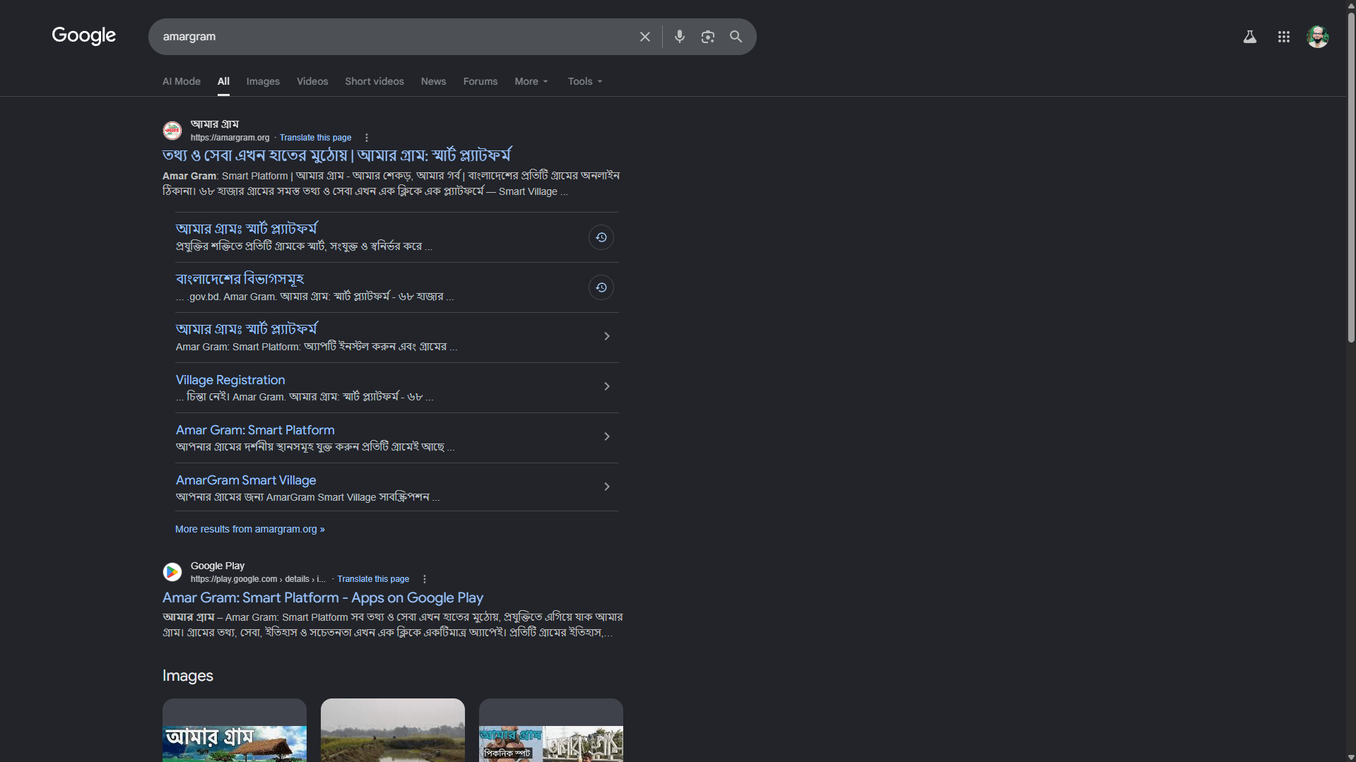1356x762 pixels.
Task: Click history icon beside first sitelink
Action: 601,237
